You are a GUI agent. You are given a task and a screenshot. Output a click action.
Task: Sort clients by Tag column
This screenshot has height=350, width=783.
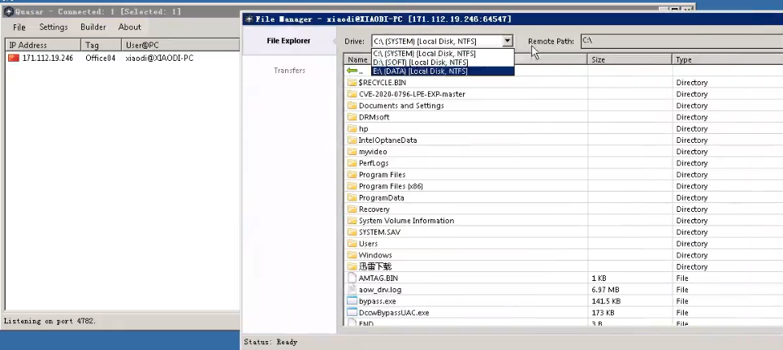101,45
